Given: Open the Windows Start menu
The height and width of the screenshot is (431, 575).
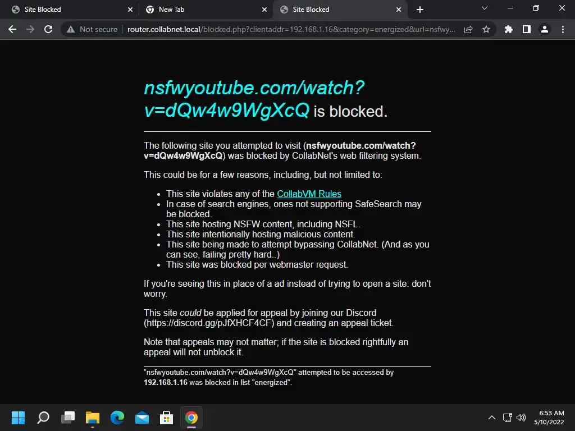Looking at the screenshot, I should (x=19, y=418).
